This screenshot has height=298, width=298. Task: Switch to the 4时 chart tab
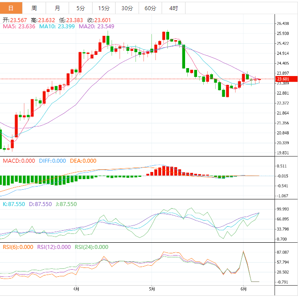tap(174, 8)
